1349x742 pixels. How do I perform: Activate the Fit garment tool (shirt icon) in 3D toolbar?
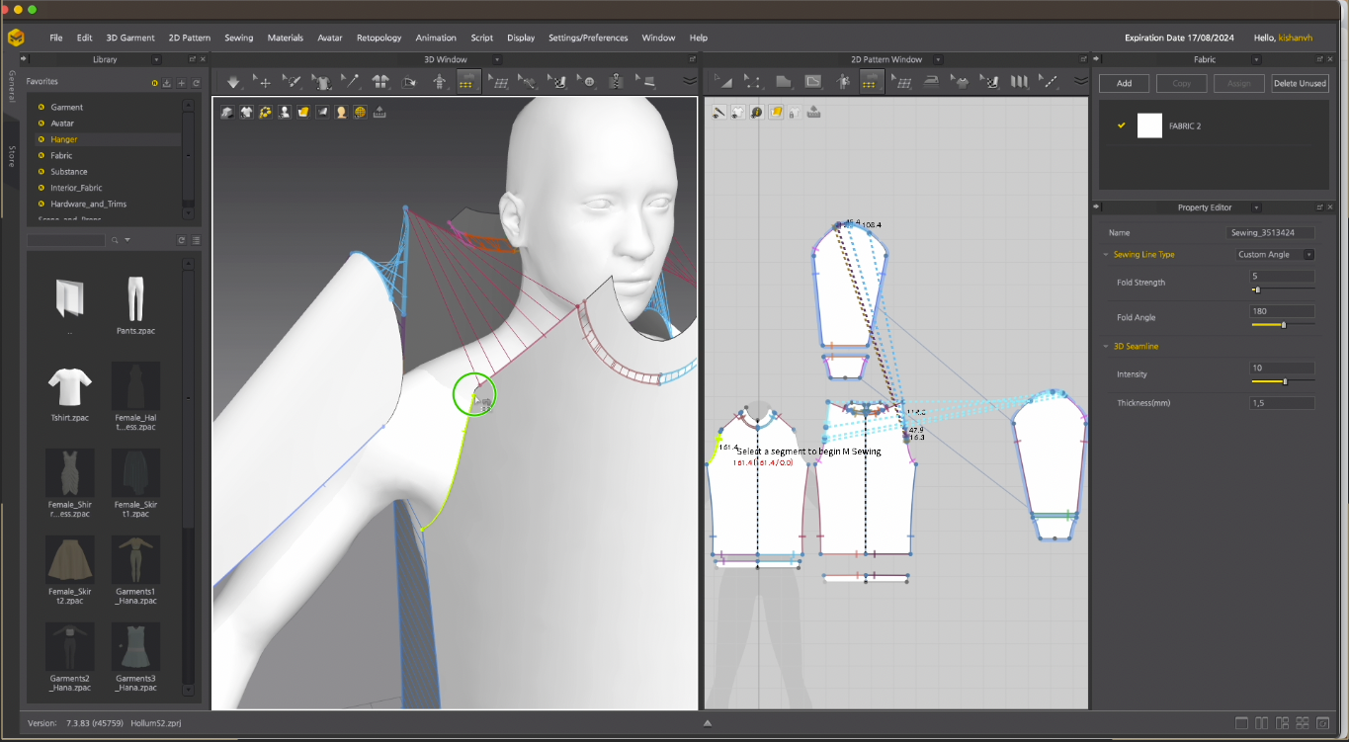[321, 82]
